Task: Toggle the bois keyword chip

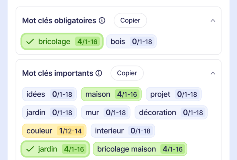Action: point(132,41)
